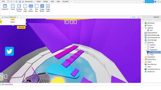The width and height of the screenshot is (161, 90).
Task: Collapse the ribbon with the small arrow icon
Action: pos(143,2)
